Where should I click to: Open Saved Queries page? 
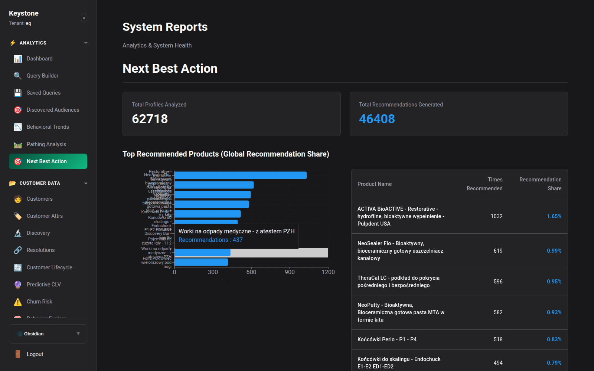48,93
